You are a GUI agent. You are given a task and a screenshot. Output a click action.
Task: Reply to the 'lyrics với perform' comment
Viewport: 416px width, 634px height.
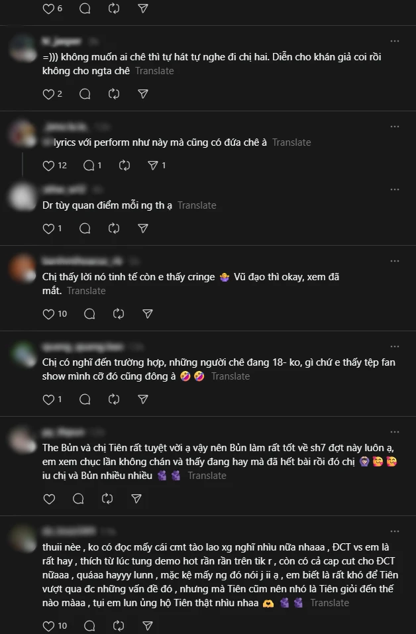89,166
